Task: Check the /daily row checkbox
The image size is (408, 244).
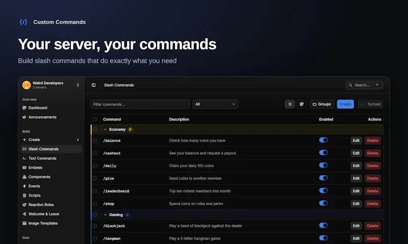Action: pyautogui.click(x=95, y=166)
